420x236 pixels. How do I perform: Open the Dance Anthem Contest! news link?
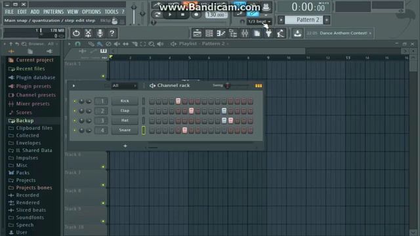(x=343, y=33)
